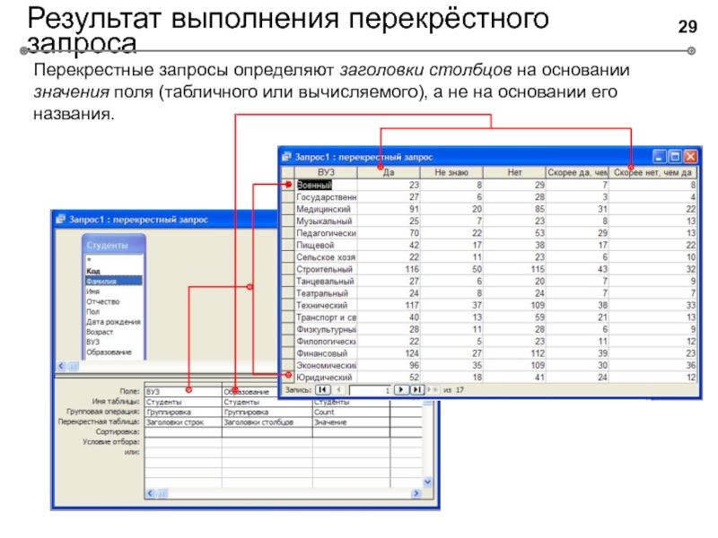Click record number input field
The width and height of the screenshot is (718, 538).
[x=370, y=390]
